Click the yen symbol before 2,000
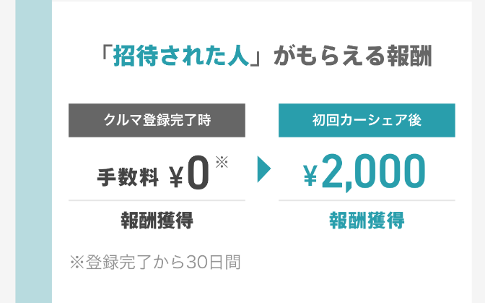This screenshot has height=303, width=485. coord(310,176)
